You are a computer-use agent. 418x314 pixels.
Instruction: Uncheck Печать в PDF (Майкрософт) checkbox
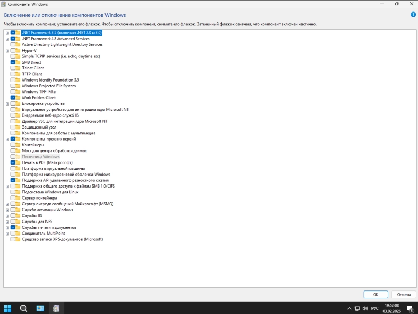coord(13,162)
